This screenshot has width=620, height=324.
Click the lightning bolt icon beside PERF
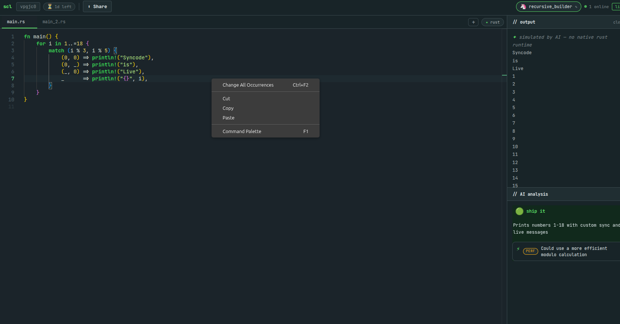518,249
